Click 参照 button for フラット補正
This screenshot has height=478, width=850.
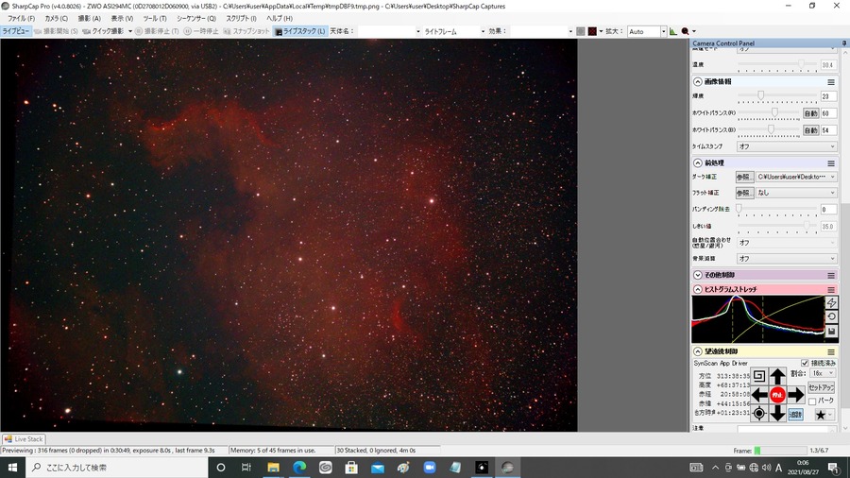coord(744,193)
